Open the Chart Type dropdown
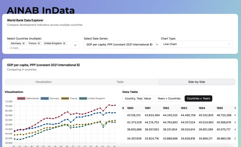This screenshot has width=241, height=147. coord(197,44)
